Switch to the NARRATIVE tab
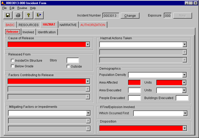The image size is (199, 138). (68, 25)
